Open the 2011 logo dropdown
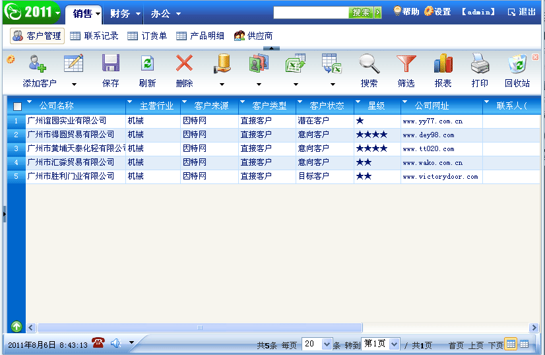This screenshot has height=355, width=545. 57,13
